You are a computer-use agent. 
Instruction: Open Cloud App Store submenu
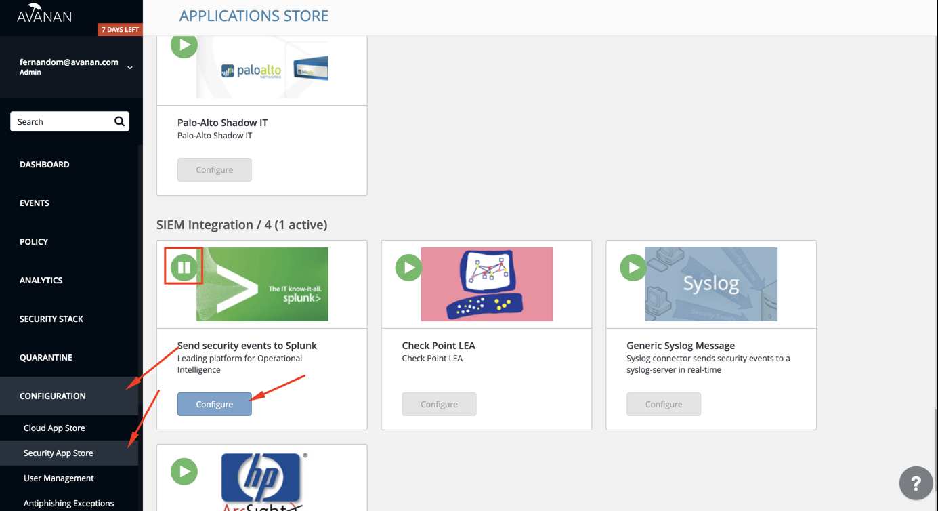click(x=54, y=428)
